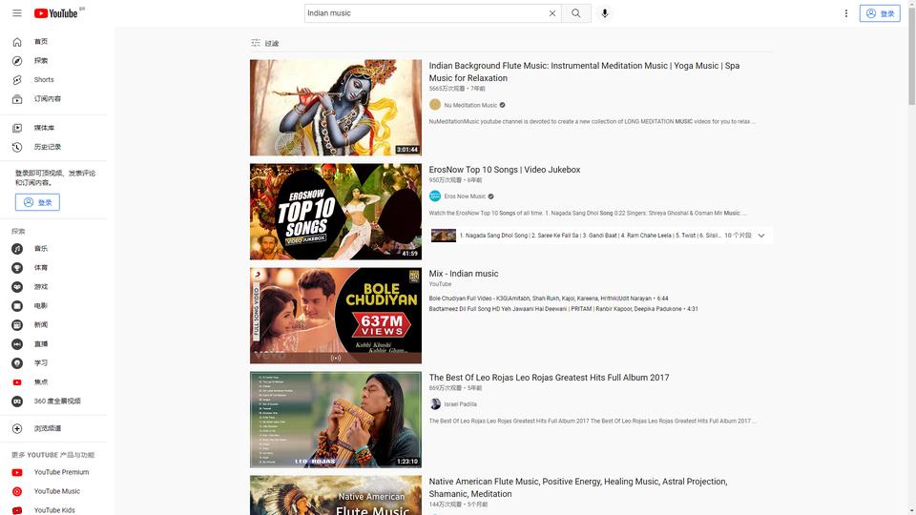Open the Native American Flute Music thumbnail
The image size is (916, 515).
335,495
